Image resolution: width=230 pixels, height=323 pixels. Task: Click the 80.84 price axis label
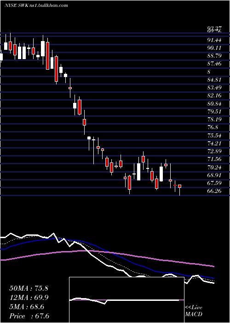[214, 104]
